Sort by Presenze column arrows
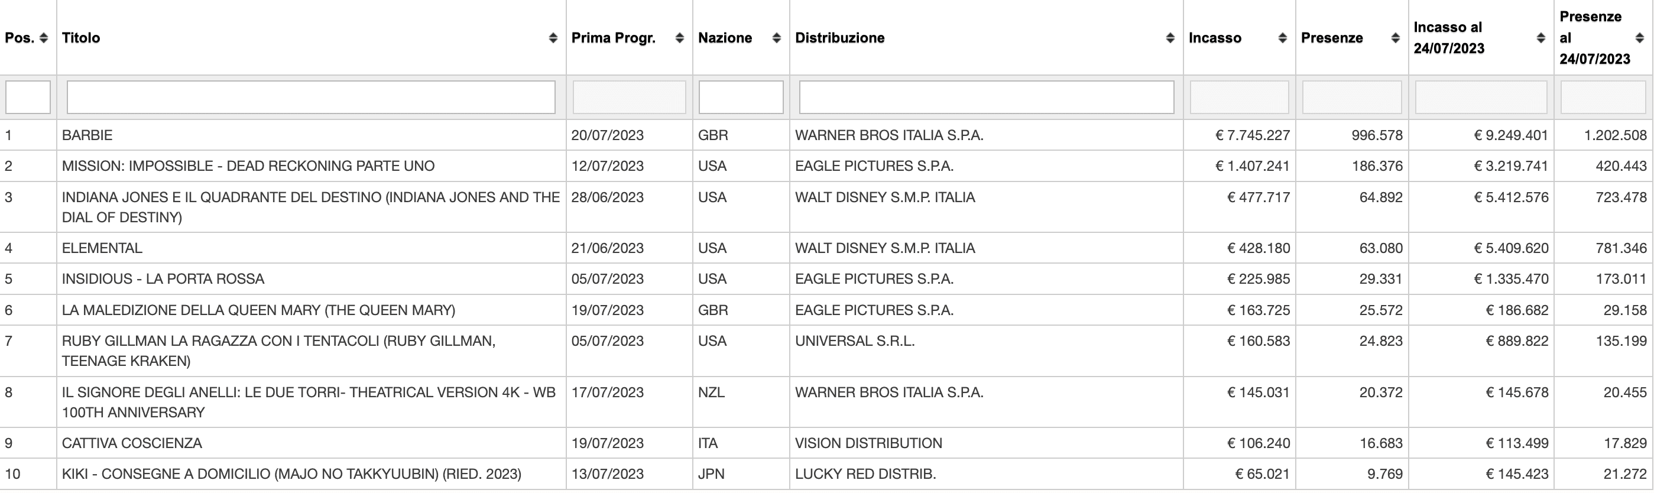Screen dimensions: 1654x493 [1395, 38]
